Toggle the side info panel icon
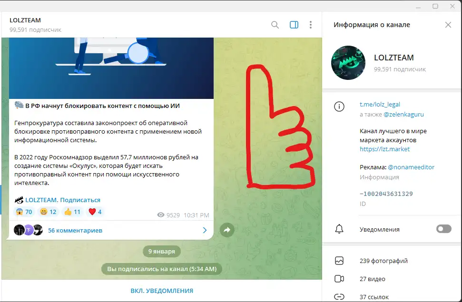Screen dimensions: 462x302 (x=294, y=25)
